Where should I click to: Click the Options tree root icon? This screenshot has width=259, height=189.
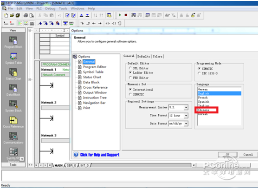pyautogui.click(x=75, y=57)
